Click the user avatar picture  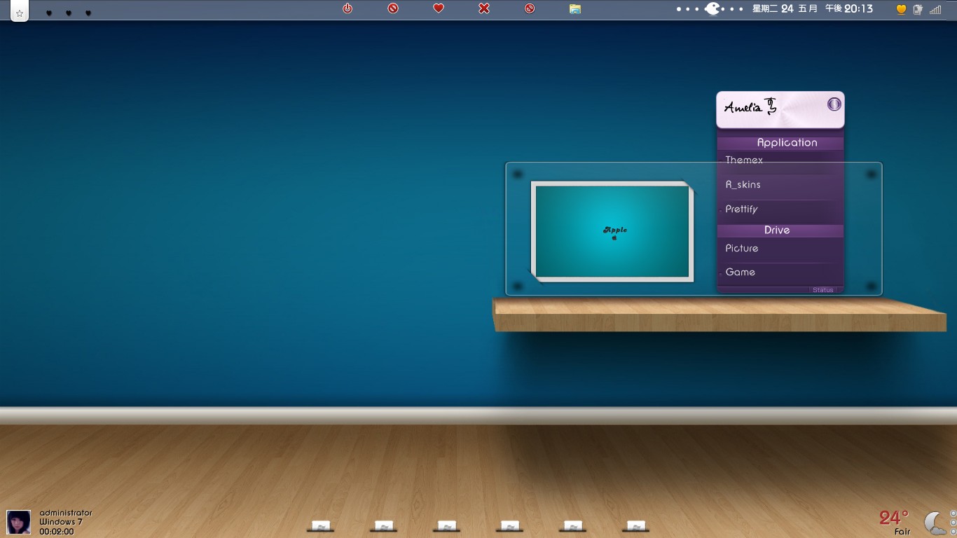(18, 522)
